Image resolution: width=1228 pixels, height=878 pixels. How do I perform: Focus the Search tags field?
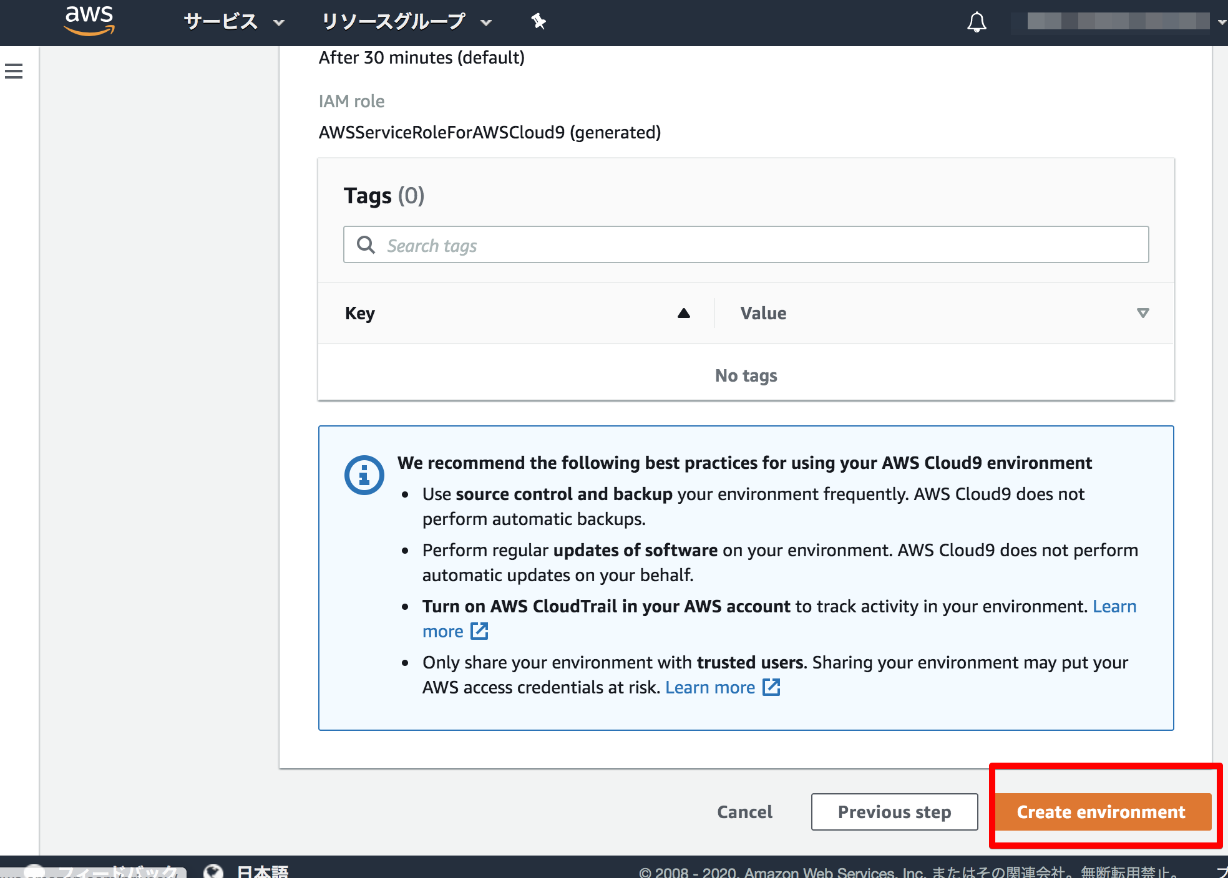(746, 244)
